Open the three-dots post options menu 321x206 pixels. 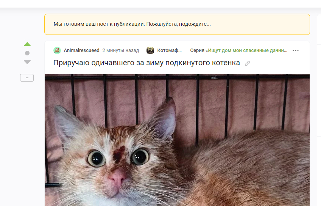[296, 50]
